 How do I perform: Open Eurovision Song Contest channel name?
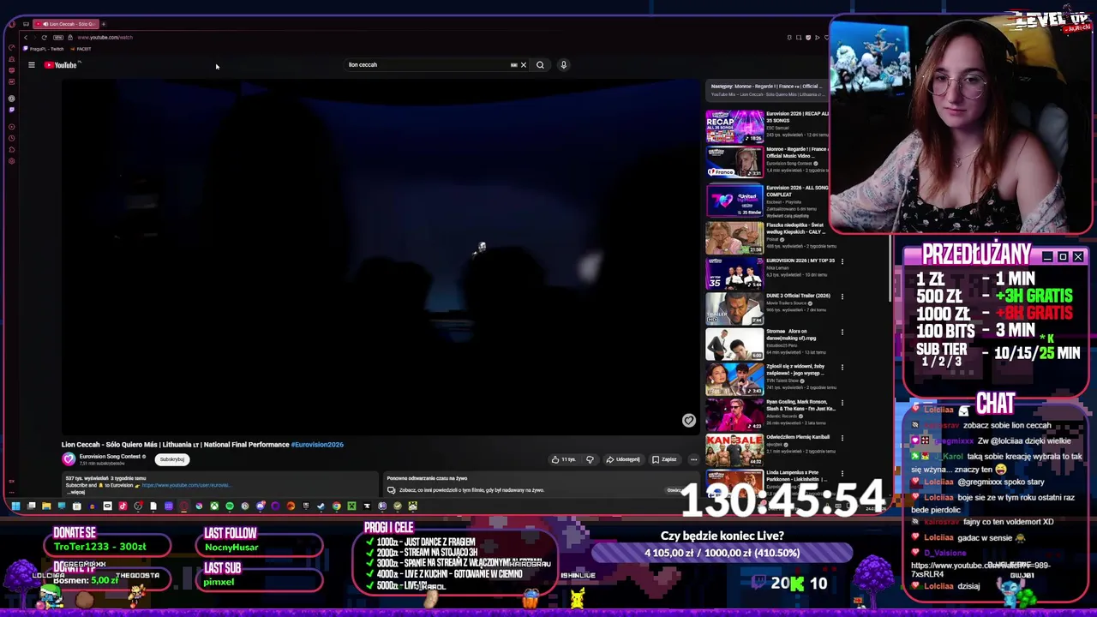coord(110,456)
